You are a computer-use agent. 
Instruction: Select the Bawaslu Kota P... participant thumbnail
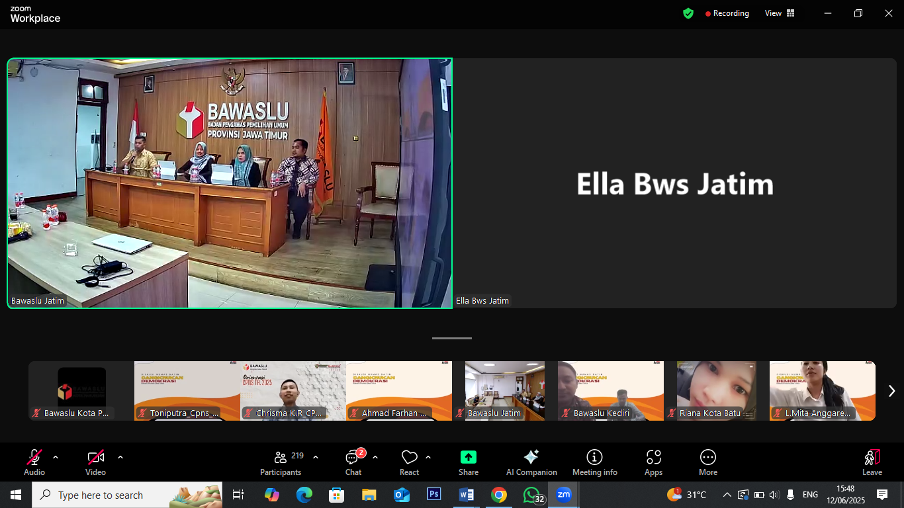click(x=81, y=391)
